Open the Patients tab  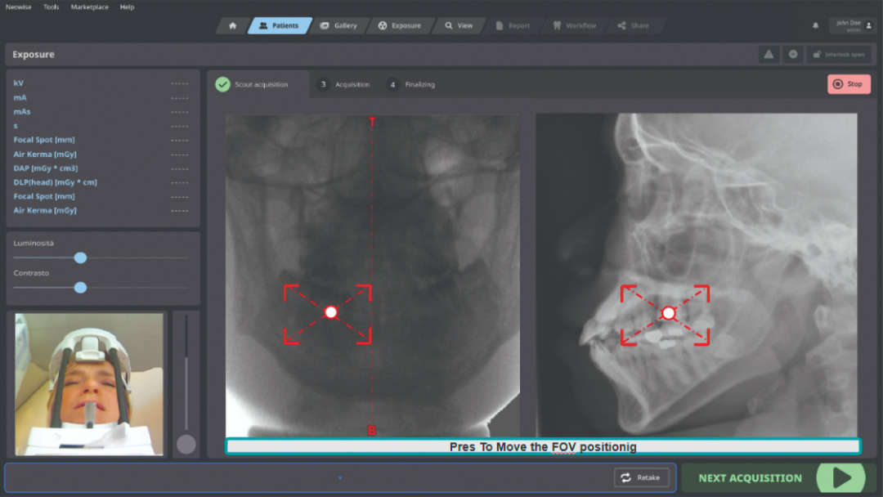pos(279,25)
